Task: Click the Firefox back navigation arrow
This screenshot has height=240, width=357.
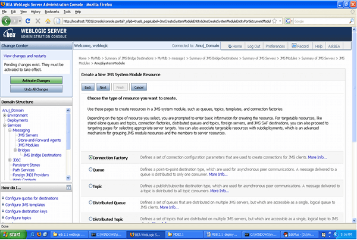Action: [8, 20]
